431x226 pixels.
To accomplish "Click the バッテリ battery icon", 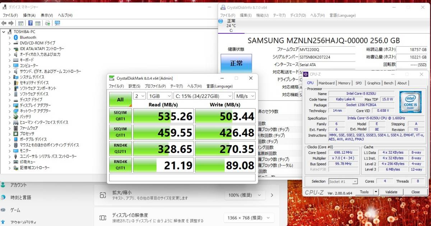I will click(x=16, y=116).
